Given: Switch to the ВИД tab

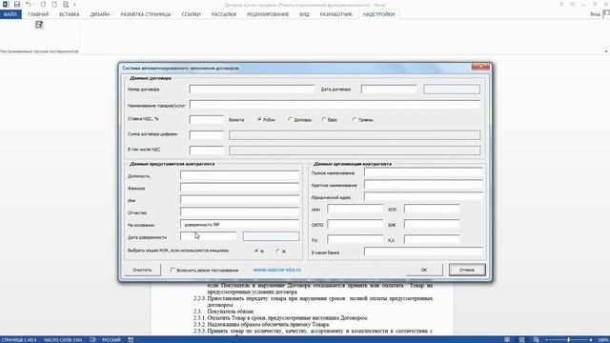Looking at the screenshot, I should [x=304, y=14].
